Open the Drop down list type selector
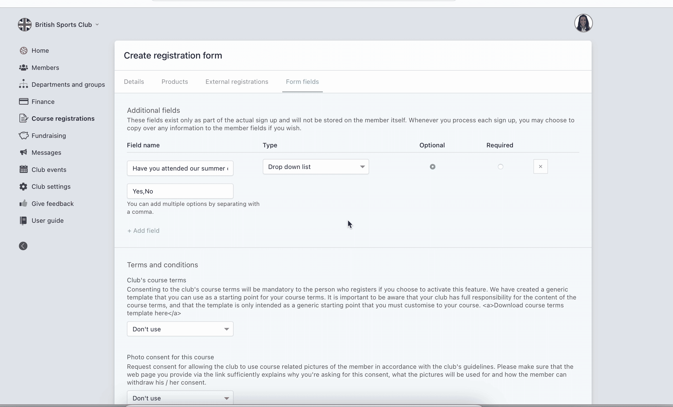Viewport: 673px width, 407px height. [315, 167]
